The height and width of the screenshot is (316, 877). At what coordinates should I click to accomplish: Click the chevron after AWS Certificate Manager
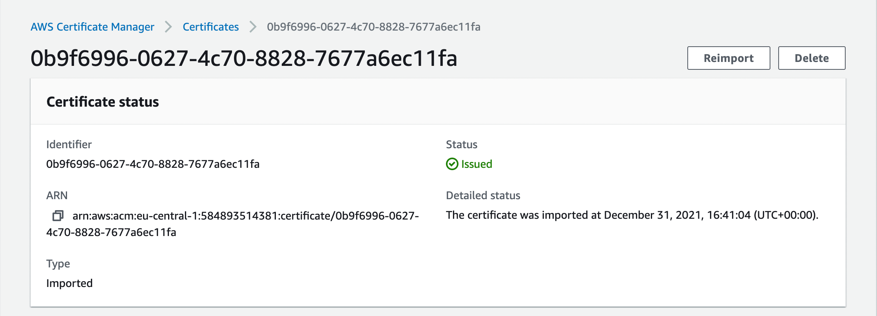point(168,27)
